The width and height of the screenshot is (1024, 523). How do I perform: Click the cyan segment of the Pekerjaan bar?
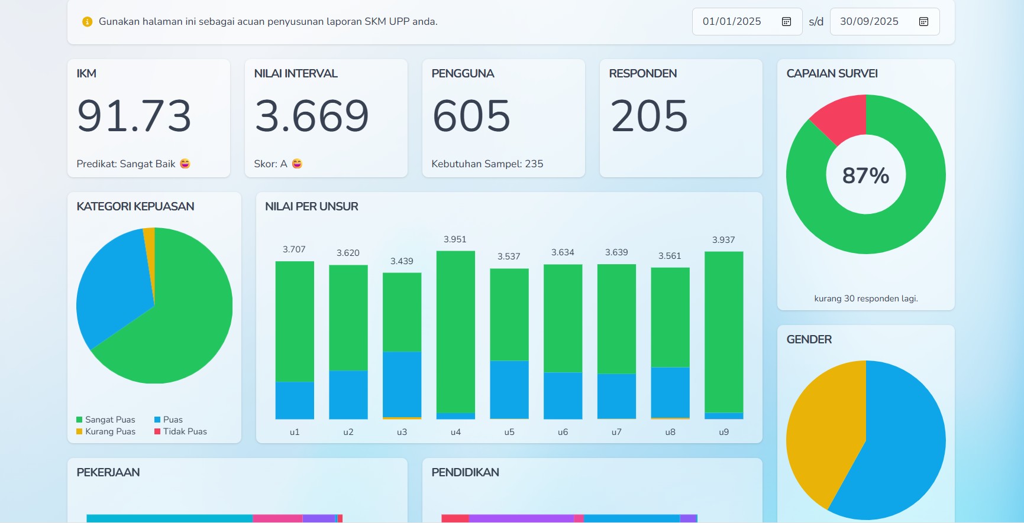point(169,518)
